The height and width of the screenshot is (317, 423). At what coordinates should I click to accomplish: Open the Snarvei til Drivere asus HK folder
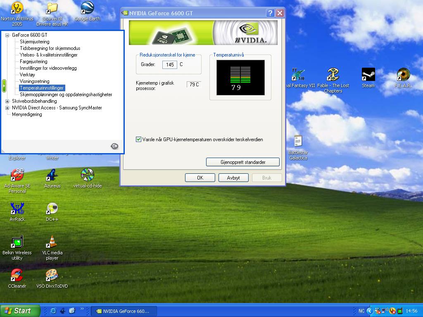(x=52, y=14)
